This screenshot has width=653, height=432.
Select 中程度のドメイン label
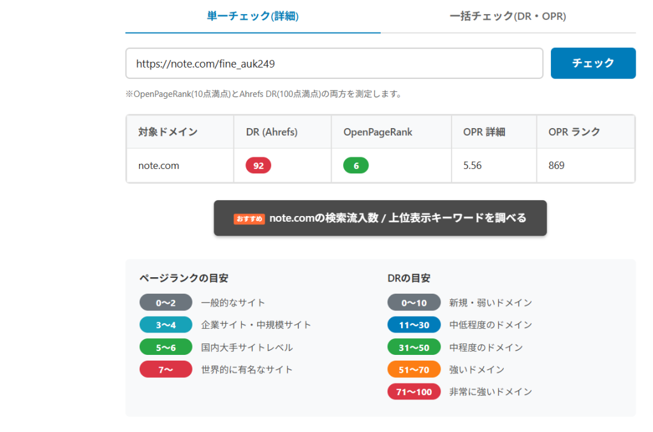486,347
